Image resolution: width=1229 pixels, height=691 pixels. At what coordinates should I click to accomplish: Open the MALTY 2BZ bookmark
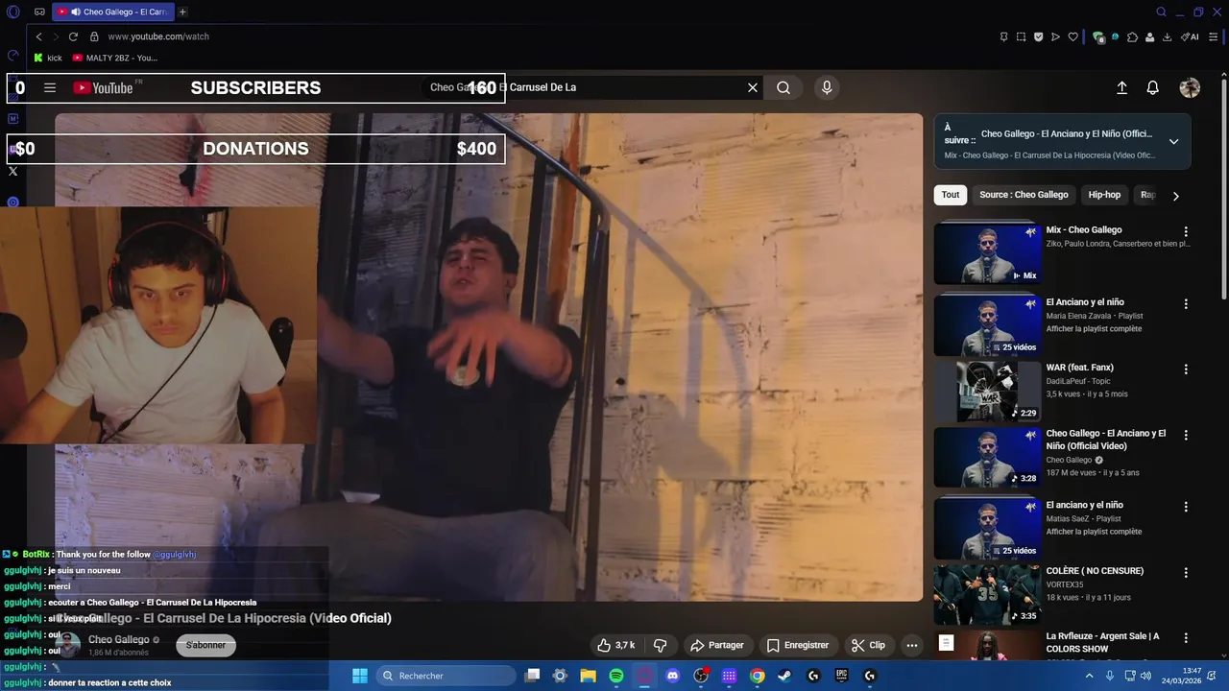115,58
